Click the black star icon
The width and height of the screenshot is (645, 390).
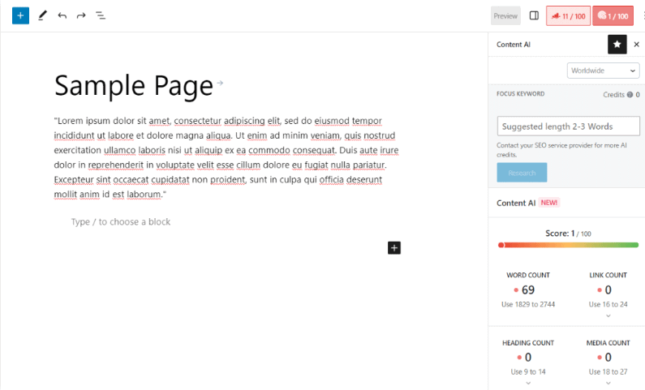pyautogui.click(x=617, y=45)
